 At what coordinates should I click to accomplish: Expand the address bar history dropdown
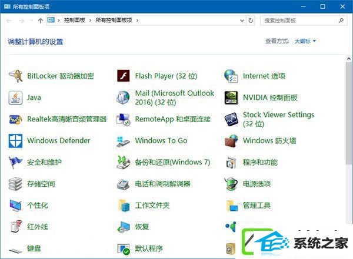coord(242,21)
